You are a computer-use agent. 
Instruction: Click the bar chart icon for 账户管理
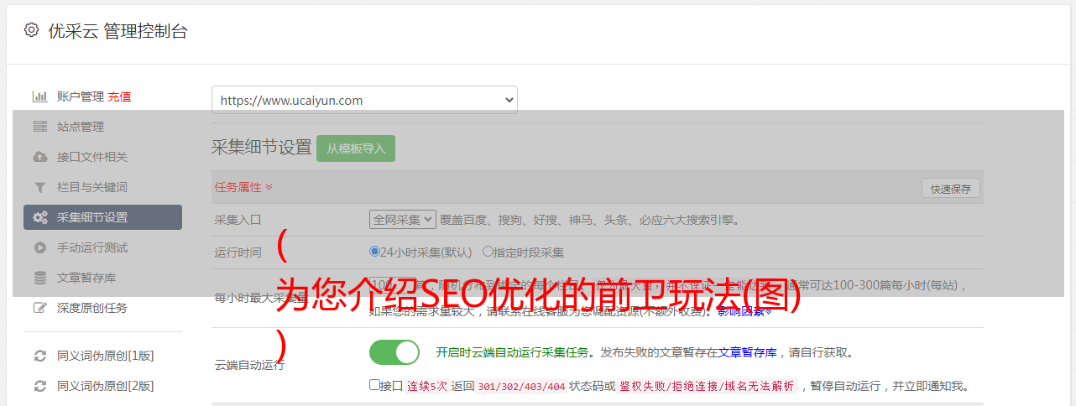pos(39,96)
